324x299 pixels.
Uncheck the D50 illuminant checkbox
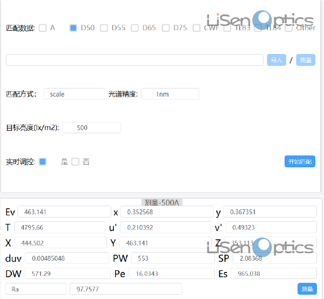73,28
